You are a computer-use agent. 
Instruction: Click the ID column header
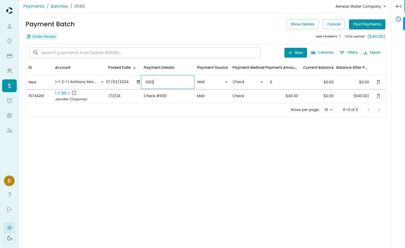(30, 67)
